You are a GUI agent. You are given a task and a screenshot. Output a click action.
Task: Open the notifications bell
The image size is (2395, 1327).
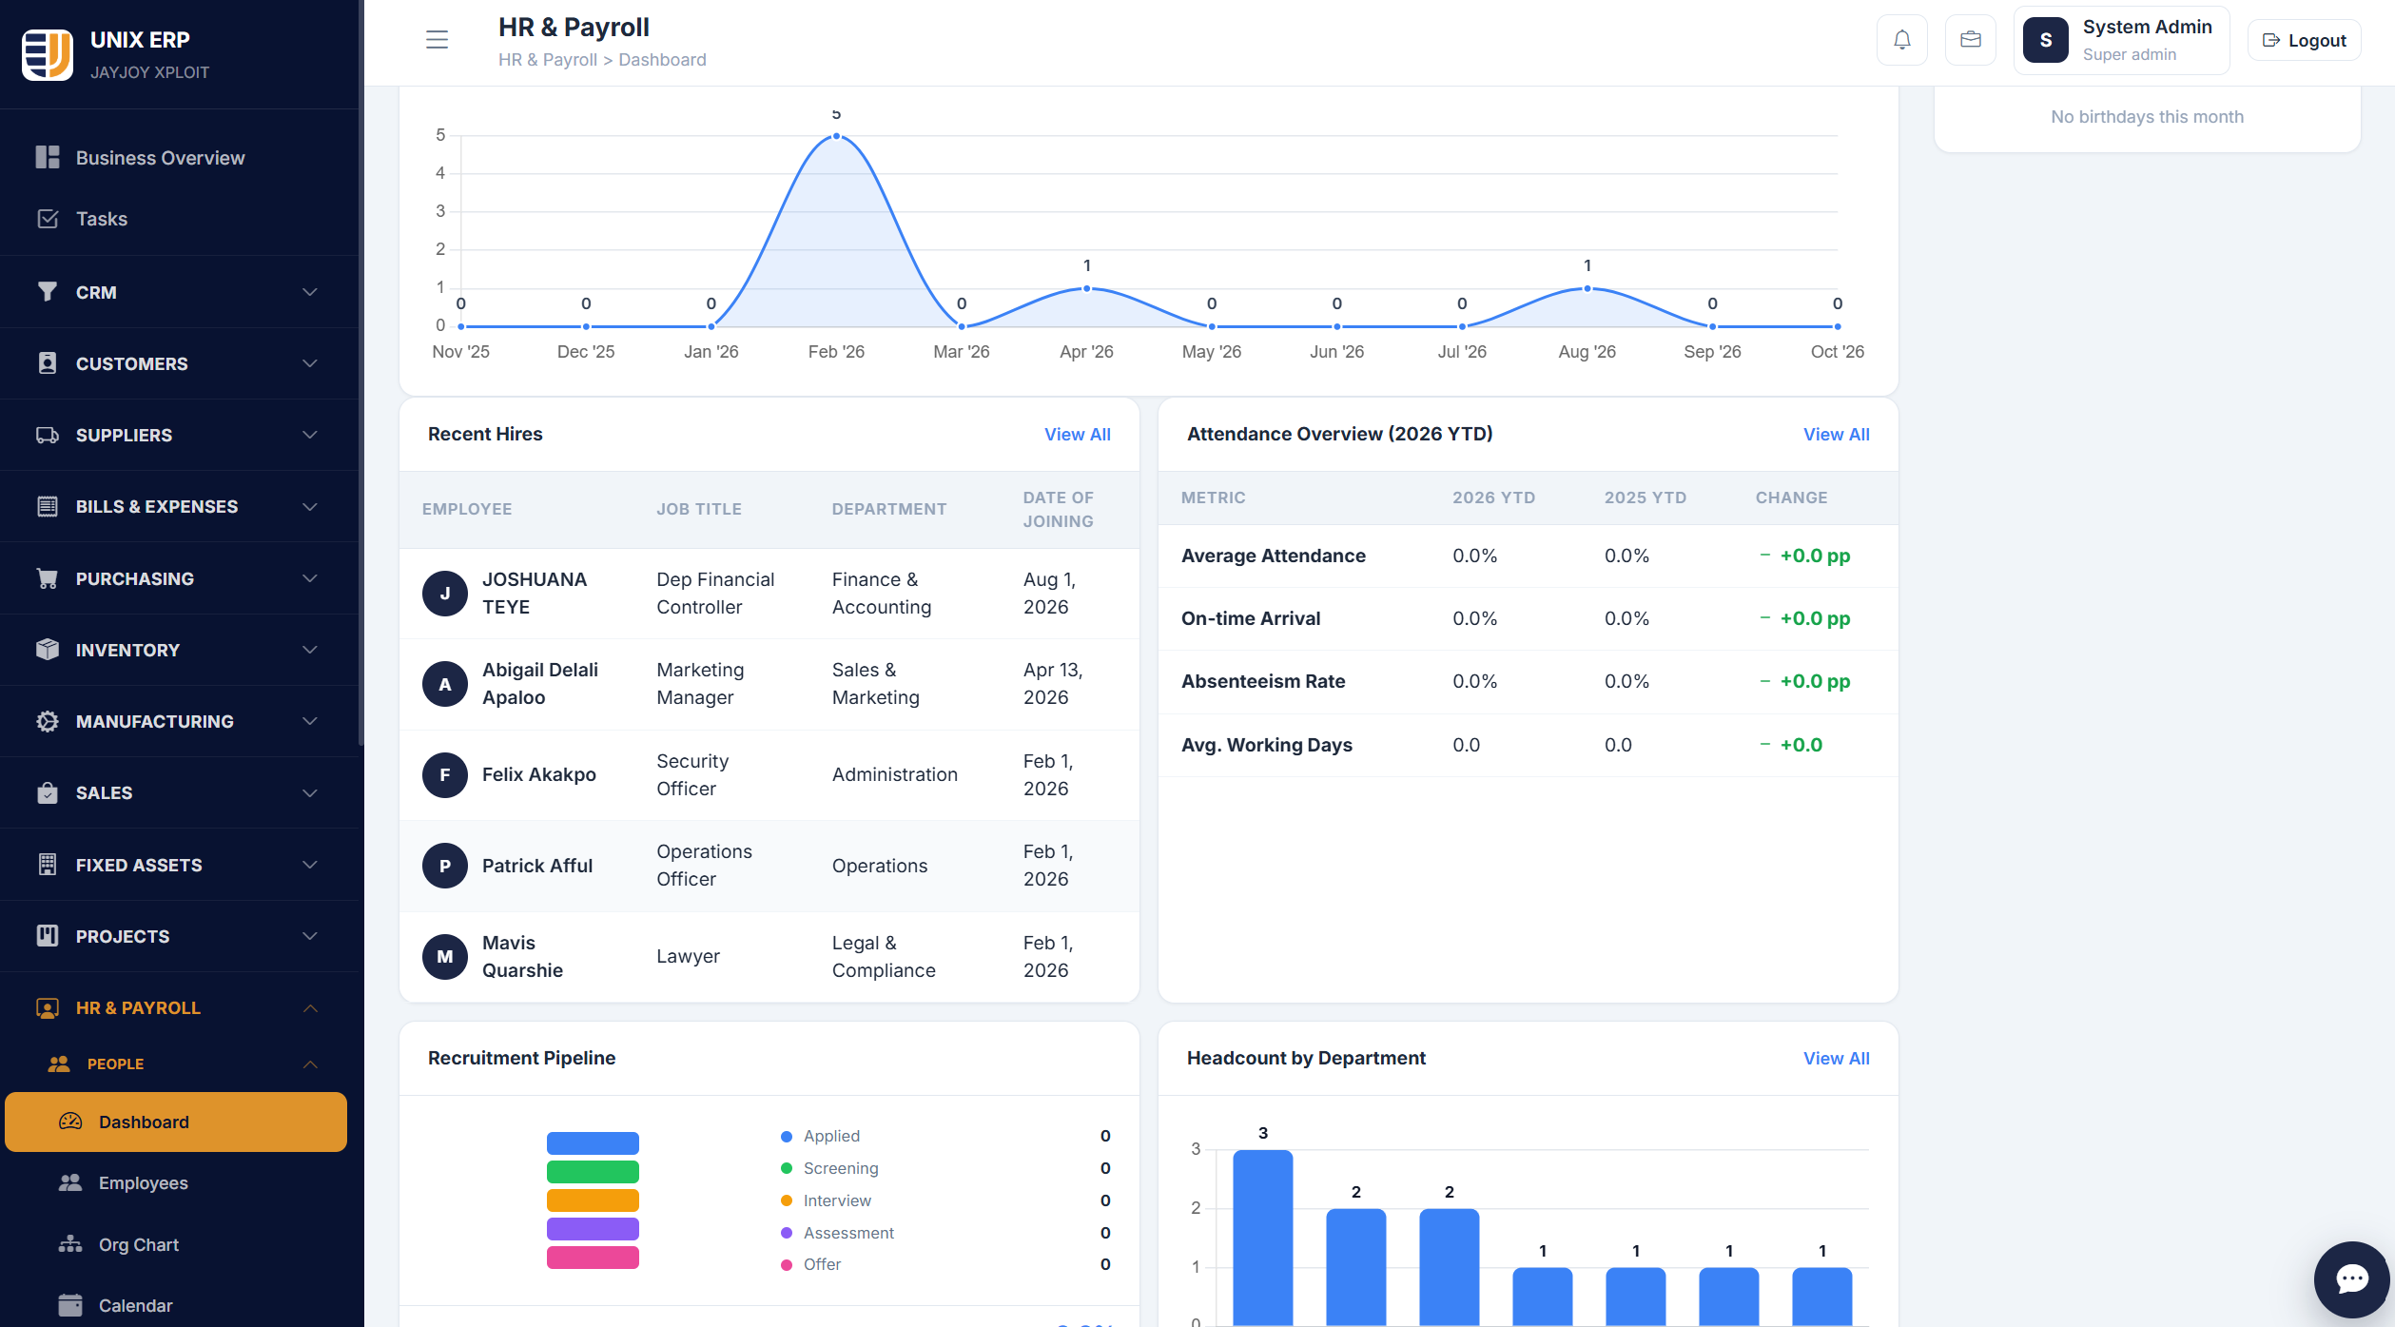pyautogui.click(x=1901, y=40)
